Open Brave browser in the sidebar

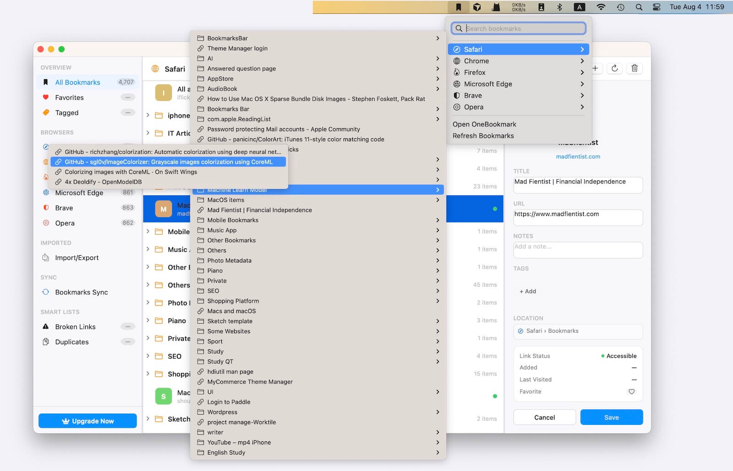[87, 208]
